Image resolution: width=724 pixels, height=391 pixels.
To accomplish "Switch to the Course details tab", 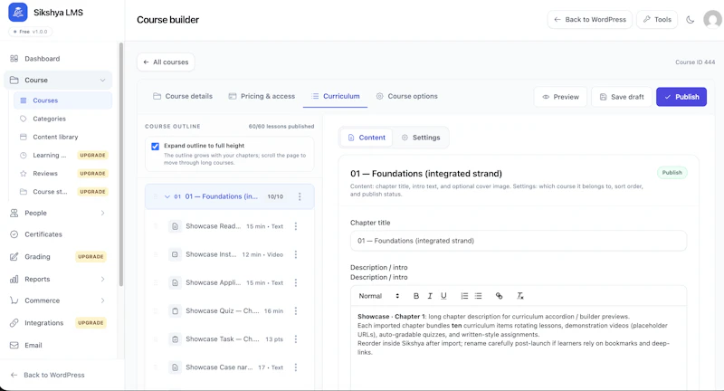I will click(x=183, y=96).
